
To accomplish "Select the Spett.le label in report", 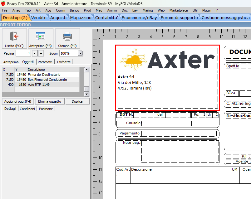I will [x=233, y=66].
